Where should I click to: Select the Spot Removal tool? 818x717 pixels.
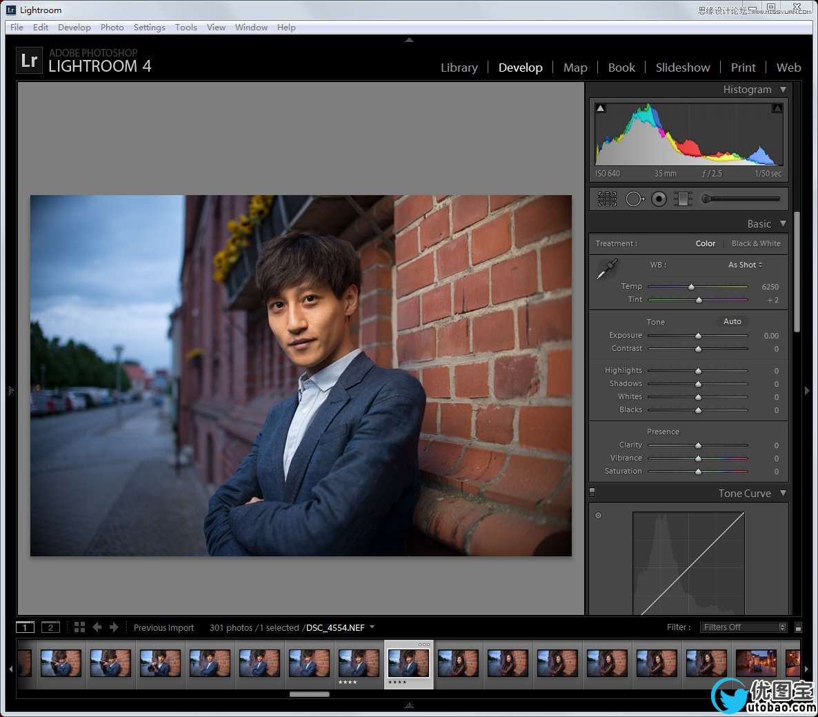[635, 199]
